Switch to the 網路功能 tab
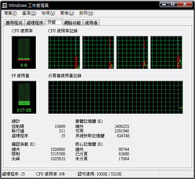195x179 pixels. pyautogui.click(x=73, y=23)
